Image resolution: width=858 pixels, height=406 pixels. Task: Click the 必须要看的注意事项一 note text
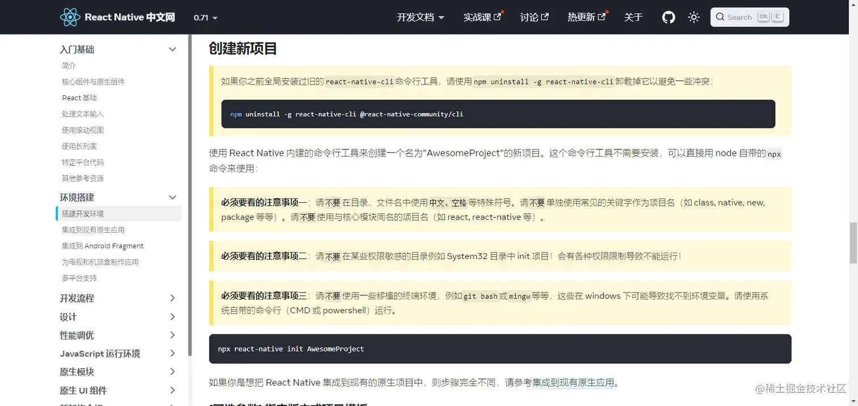[x=264, y=203]
